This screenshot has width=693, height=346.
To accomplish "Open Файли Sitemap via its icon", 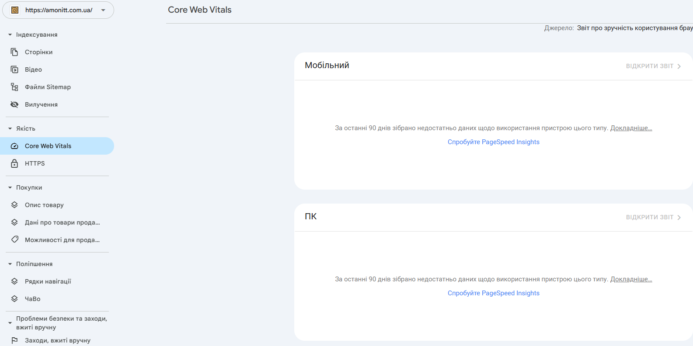I will [14, 87].
